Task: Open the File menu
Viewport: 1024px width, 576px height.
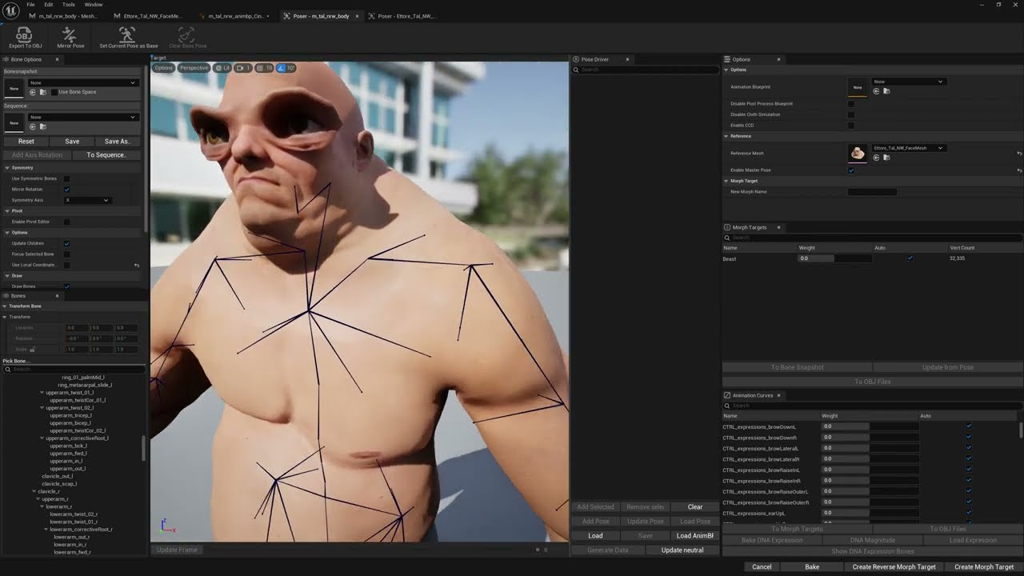Action: click(x=30, y=5)
